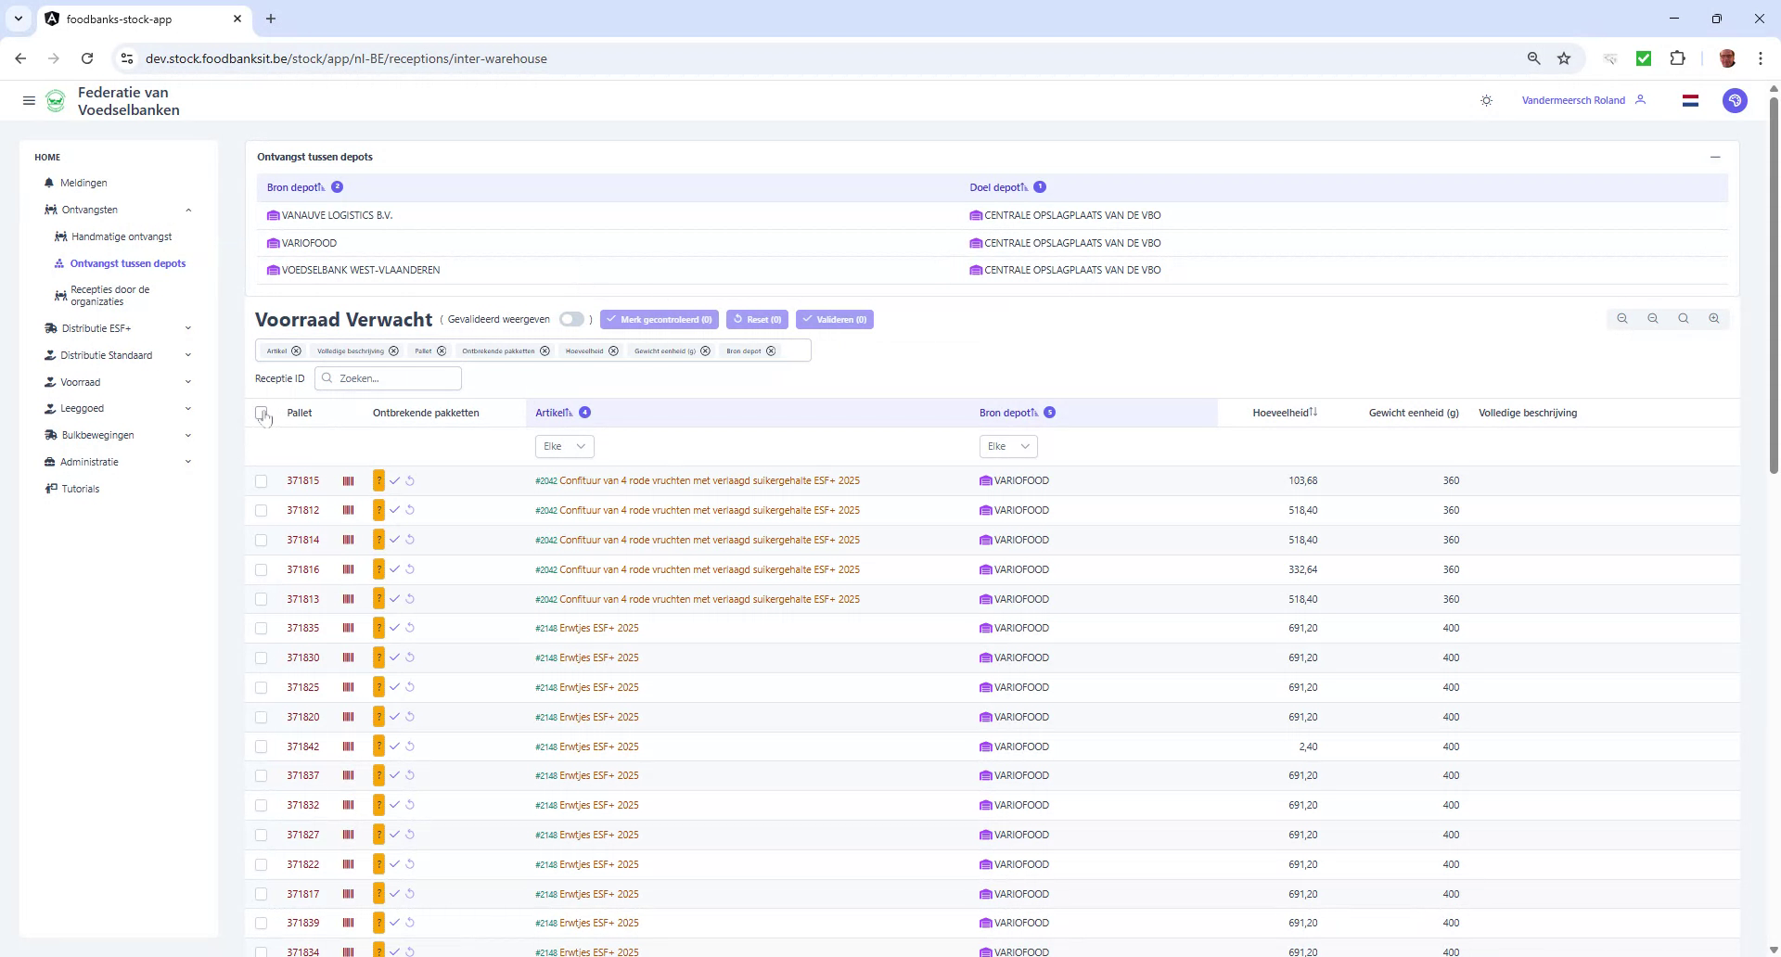Open the Recepties door de organizaties page

109,295
